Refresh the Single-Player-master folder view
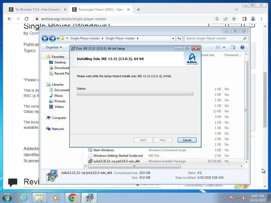Viewport: 271px width, 203px height. pyautogui.click(x=179, y=38)
